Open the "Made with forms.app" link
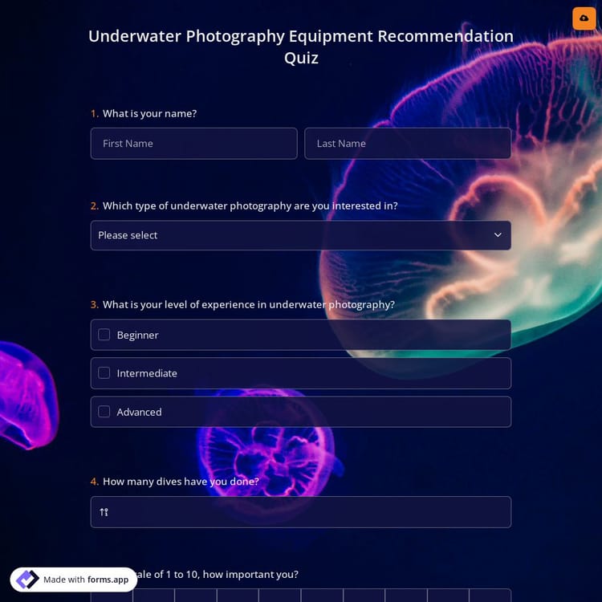Viewport: 602px width, 602px height. tap(85, 580)
